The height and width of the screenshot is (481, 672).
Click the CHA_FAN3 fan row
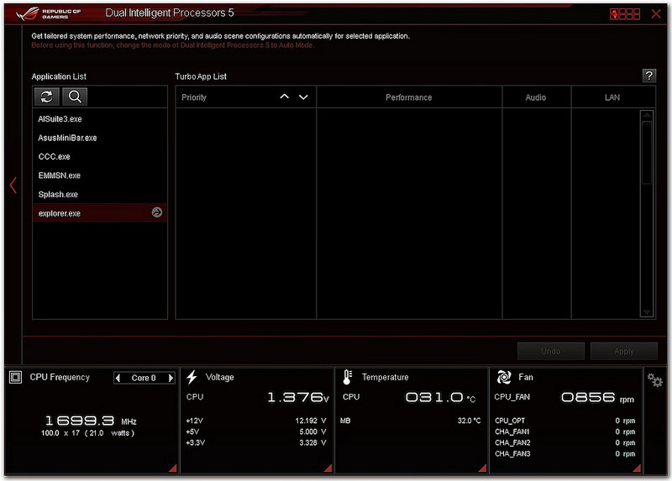564,453
